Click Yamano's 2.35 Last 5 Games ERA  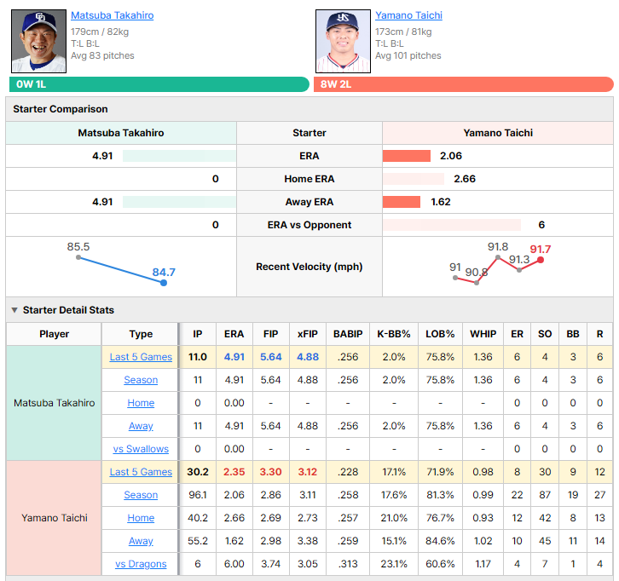tap(234, 472)
